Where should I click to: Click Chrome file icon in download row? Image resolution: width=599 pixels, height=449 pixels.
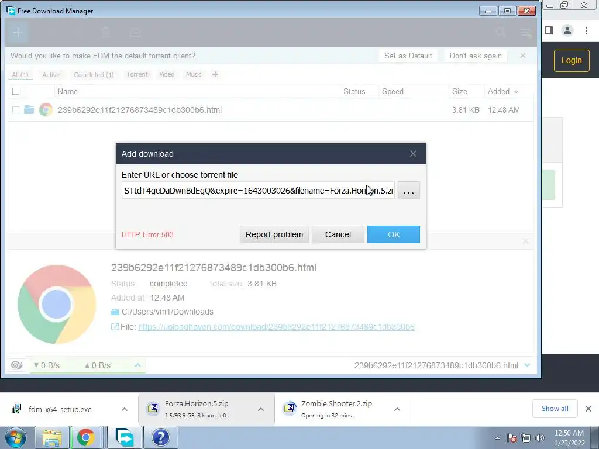(46, 110)
